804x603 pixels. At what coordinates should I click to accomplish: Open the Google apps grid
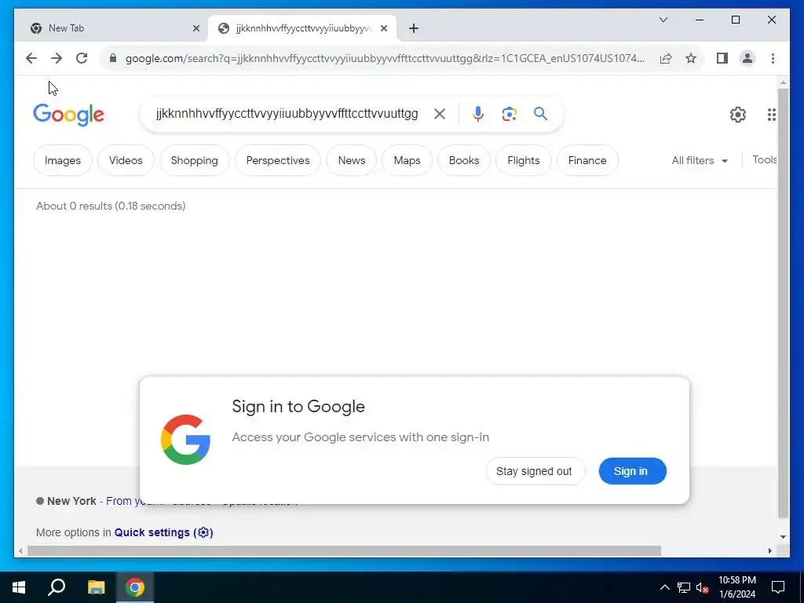click(x=771, y=115)
